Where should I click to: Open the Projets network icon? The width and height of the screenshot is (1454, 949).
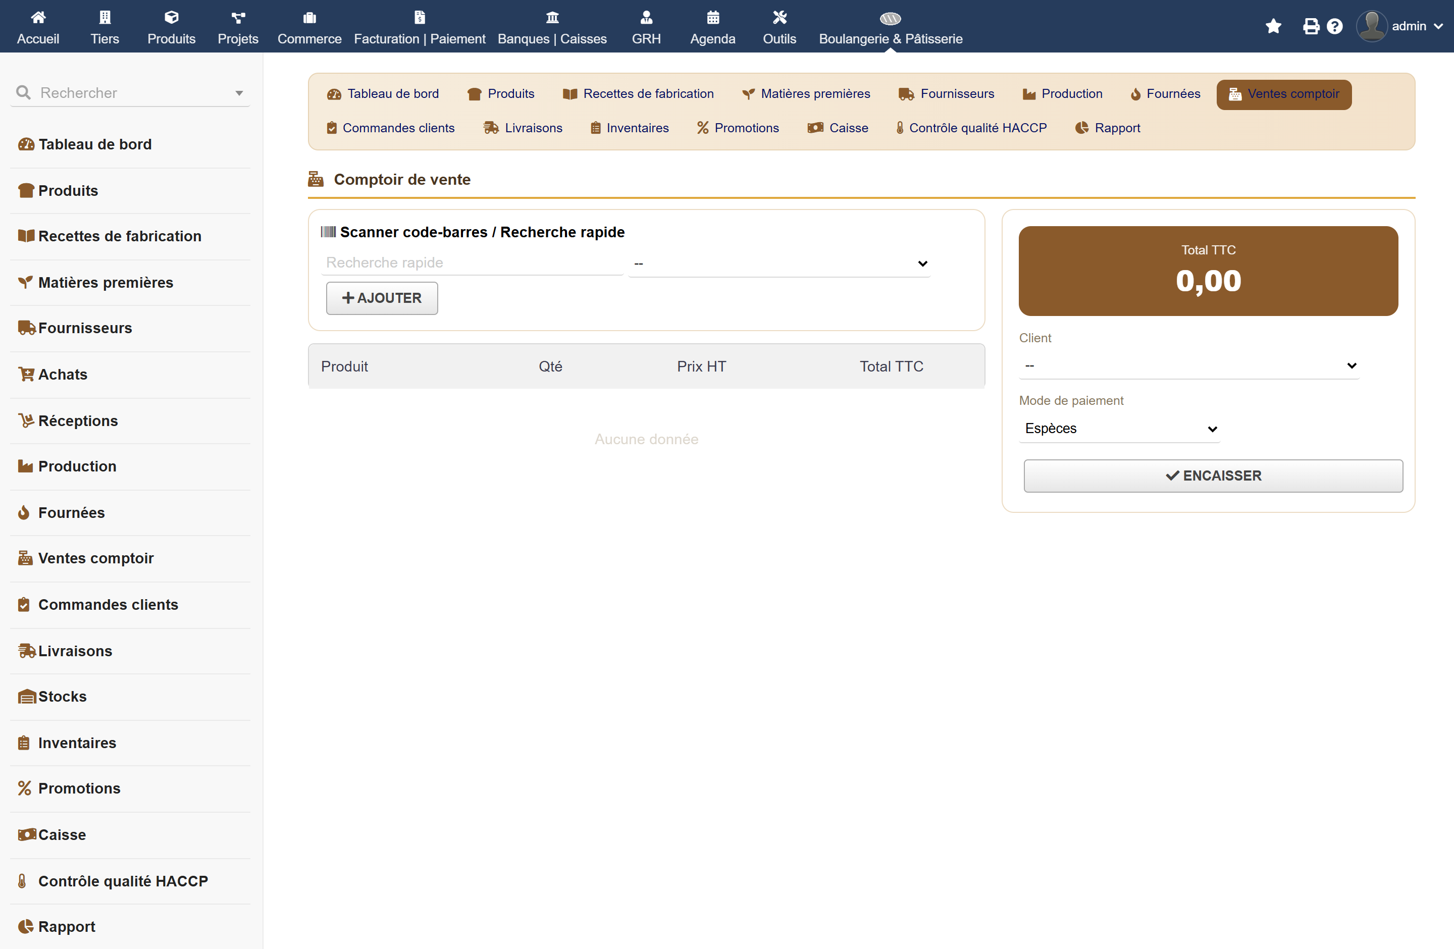point(238,17)
